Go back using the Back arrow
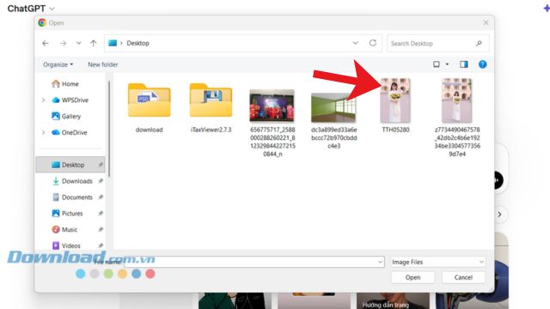550x309 pixels. tap(46, 44)
